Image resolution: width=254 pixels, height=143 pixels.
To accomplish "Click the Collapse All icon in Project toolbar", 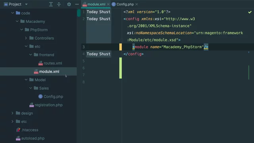I will click(x=59, y=4).
